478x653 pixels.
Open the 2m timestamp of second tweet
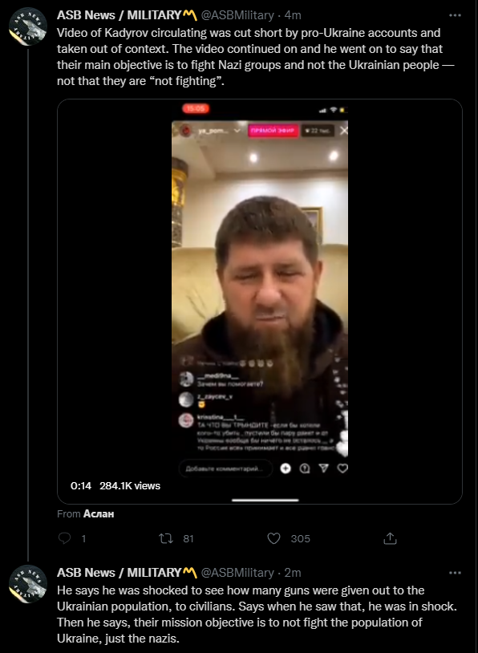[x=292, y=573]
